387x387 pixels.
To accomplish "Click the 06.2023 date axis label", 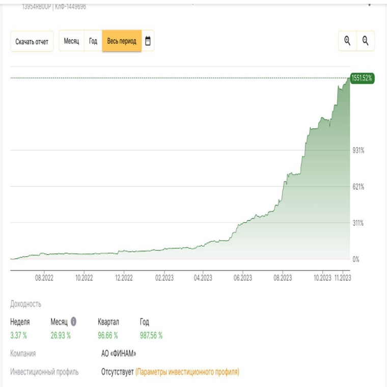I will pyautogui.click(x=243, y=278).
